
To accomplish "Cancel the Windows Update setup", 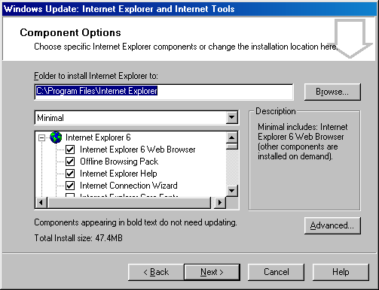I will [x=276, y=272].
